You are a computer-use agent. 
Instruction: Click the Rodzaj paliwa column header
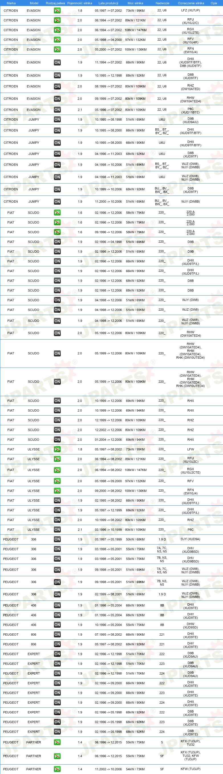tap(55, 3)
